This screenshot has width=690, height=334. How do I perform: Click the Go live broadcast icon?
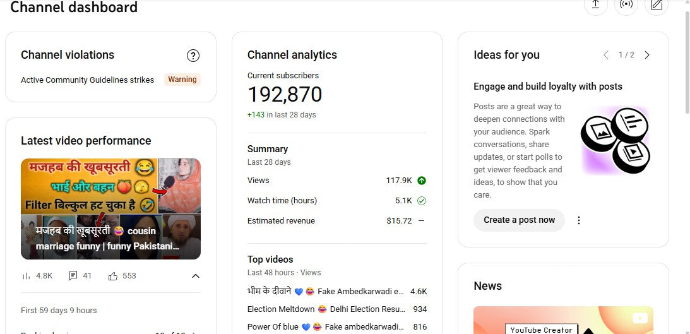click(626, 5)
